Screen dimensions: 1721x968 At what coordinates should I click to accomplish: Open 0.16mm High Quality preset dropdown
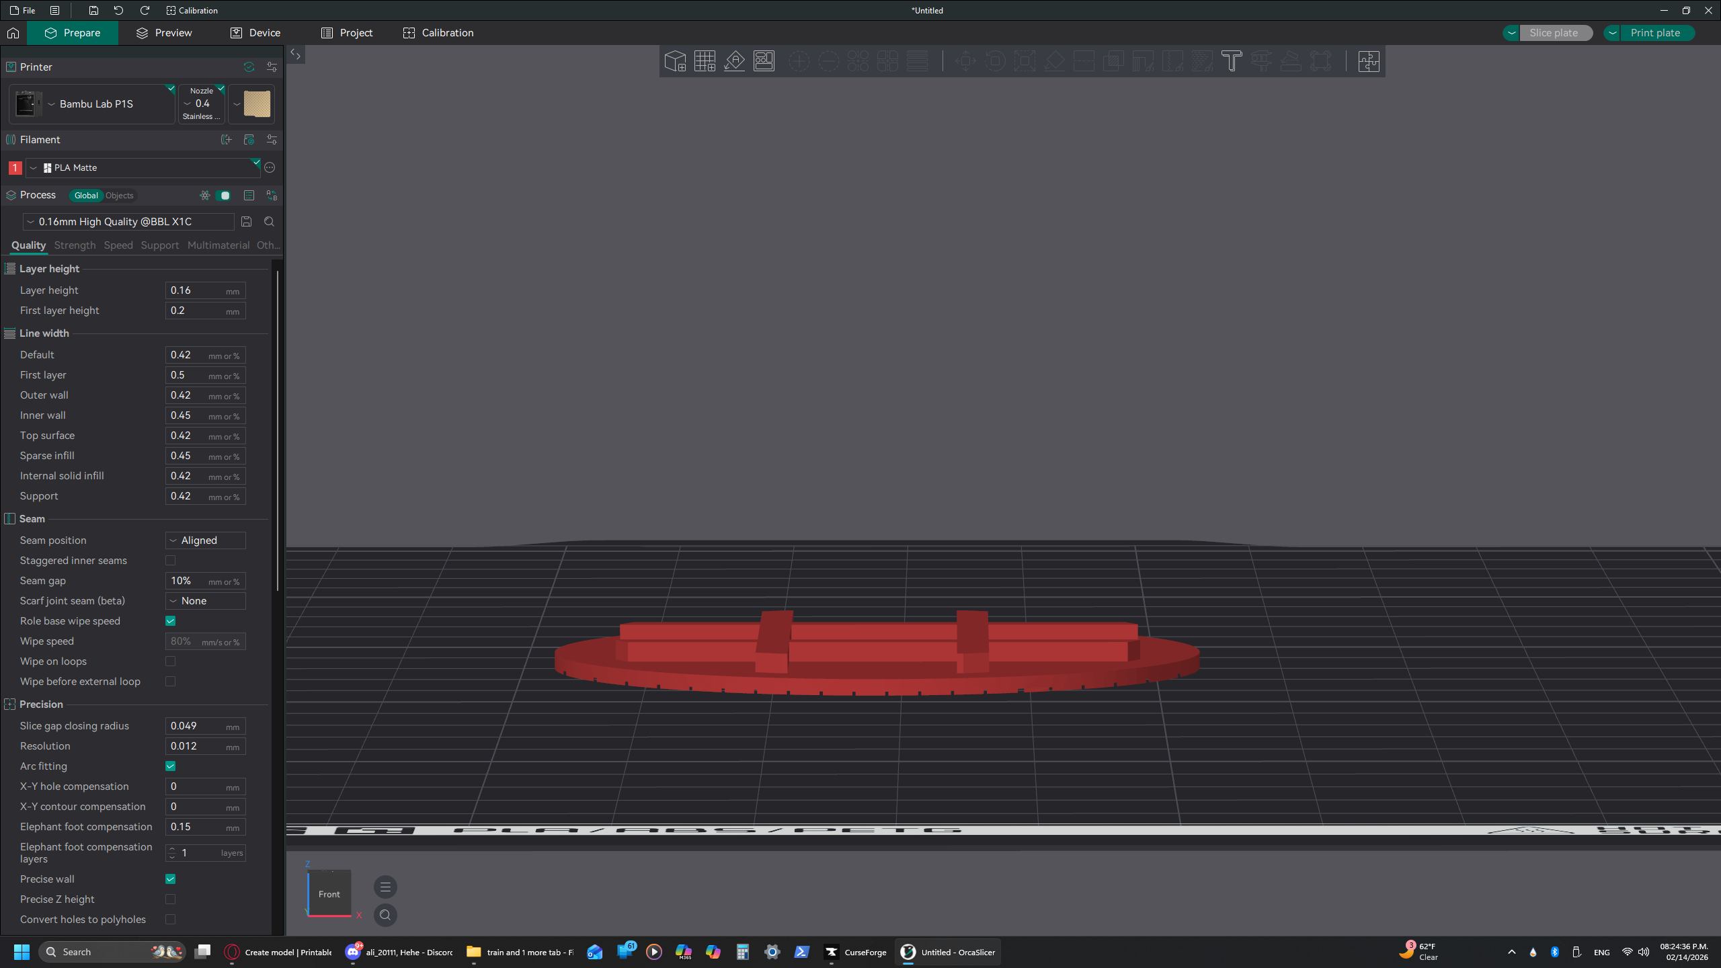coord(128,222)
